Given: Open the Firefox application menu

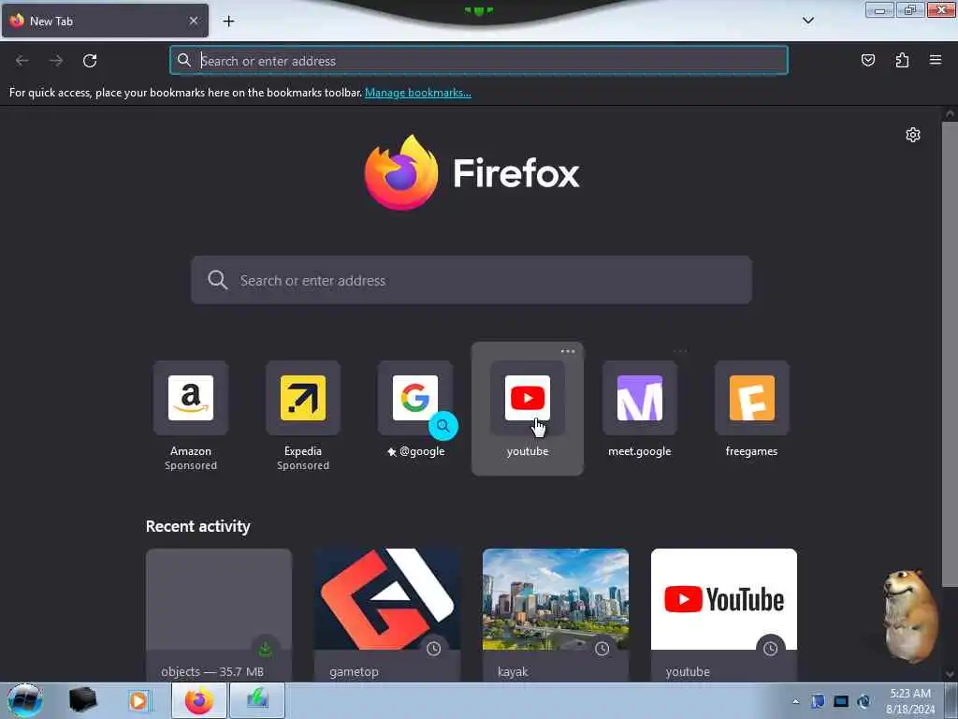Looking at the screenshot, I should pyautogui.click(x=936, y=60).
